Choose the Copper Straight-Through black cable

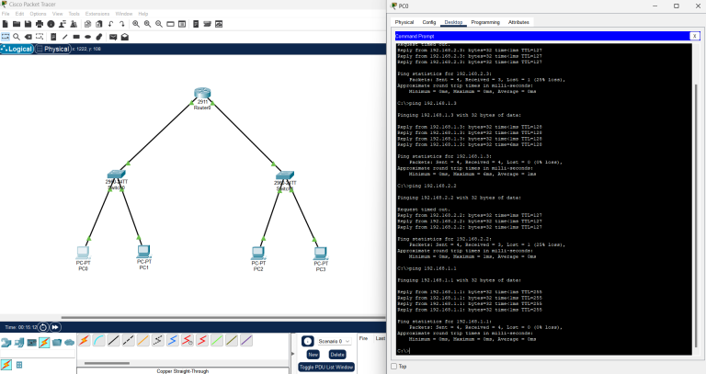[113, 340]
